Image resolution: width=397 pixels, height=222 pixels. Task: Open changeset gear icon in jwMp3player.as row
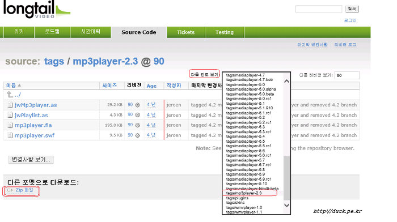[x=137, y=105]
